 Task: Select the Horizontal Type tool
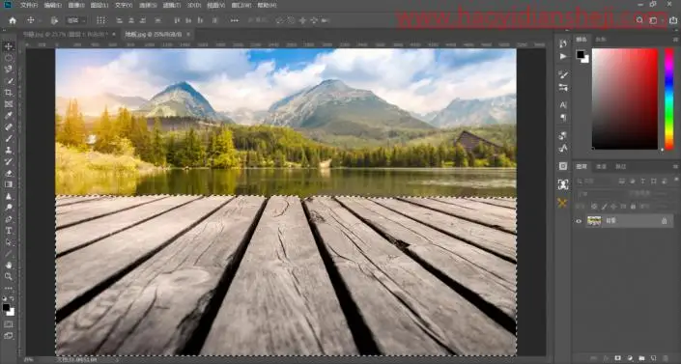[9, 231]
